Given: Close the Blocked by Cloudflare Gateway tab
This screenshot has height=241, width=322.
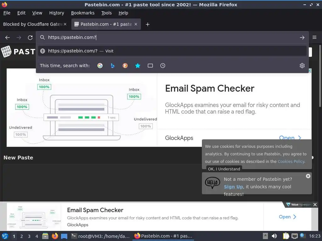Looking at the screenshot, I should pos(65,24).
